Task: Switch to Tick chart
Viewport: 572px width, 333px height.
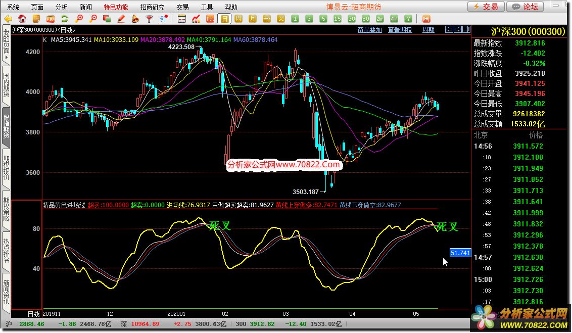Action: 210,19
